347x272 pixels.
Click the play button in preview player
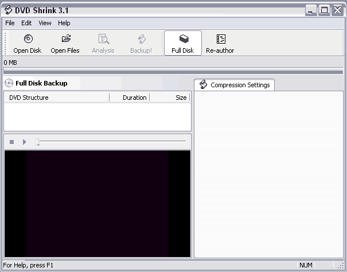coord(25,142)
